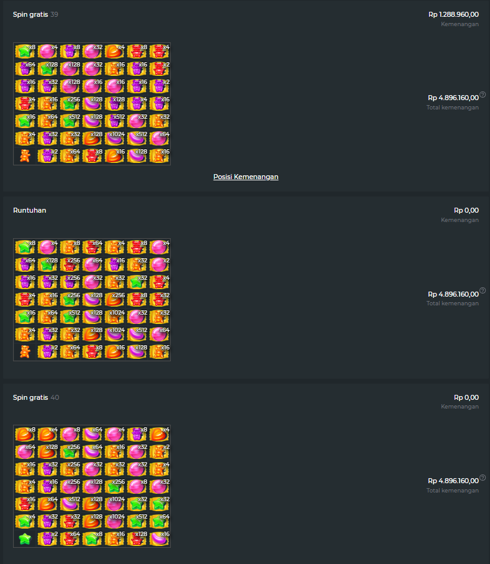Click the Spin gratis 39 heading

35,14
